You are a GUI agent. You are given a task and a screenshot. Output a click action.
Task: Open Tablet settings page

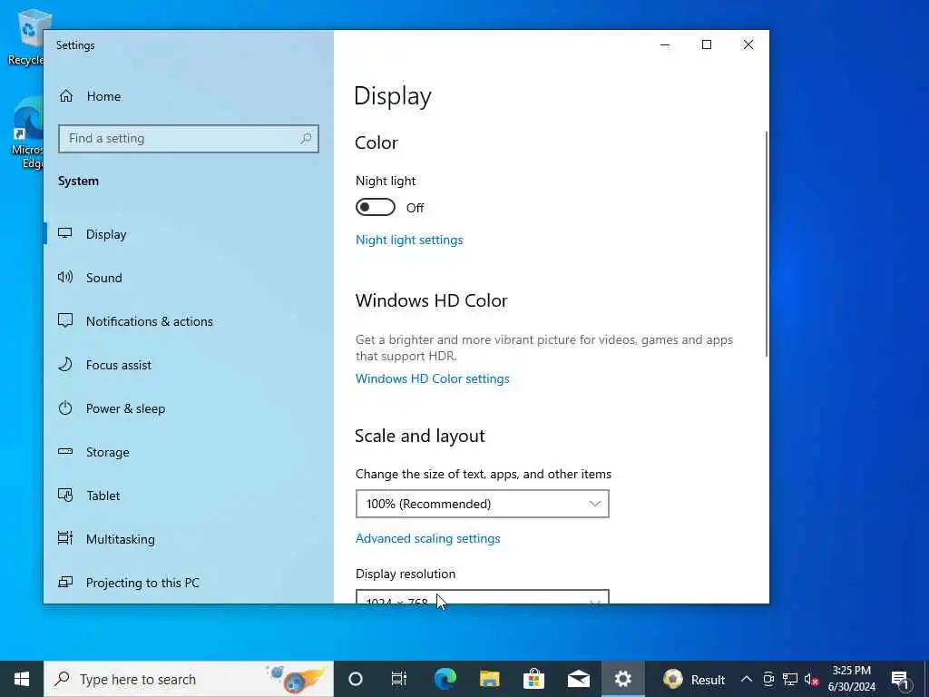[189, 496]
